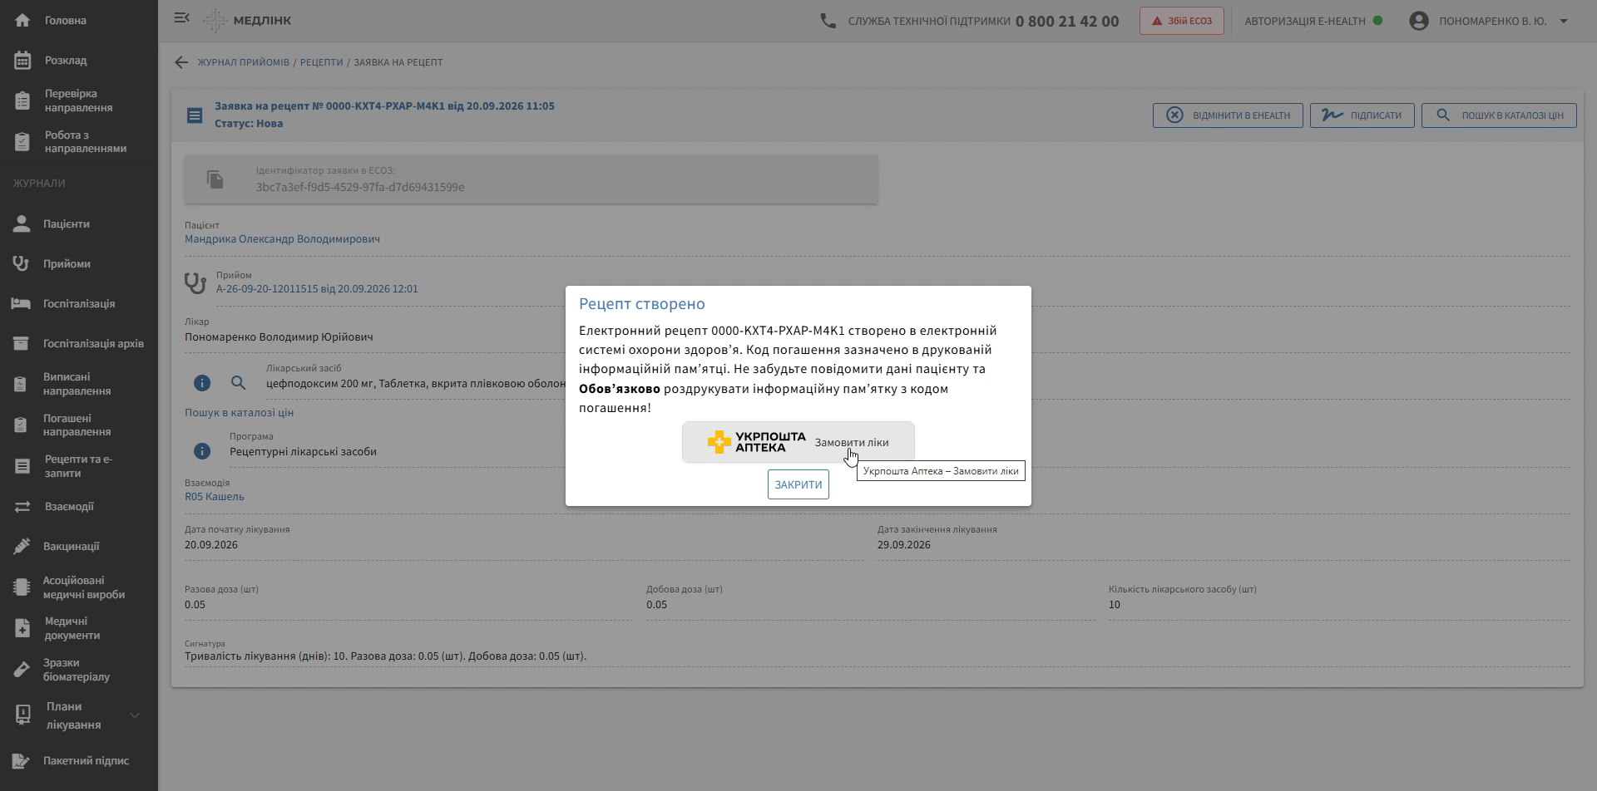The height and width of the screenshot is (791, 1597).
Task: Copy the ЕСОЗ request identifier icon
Action: (x=215, y=179)
